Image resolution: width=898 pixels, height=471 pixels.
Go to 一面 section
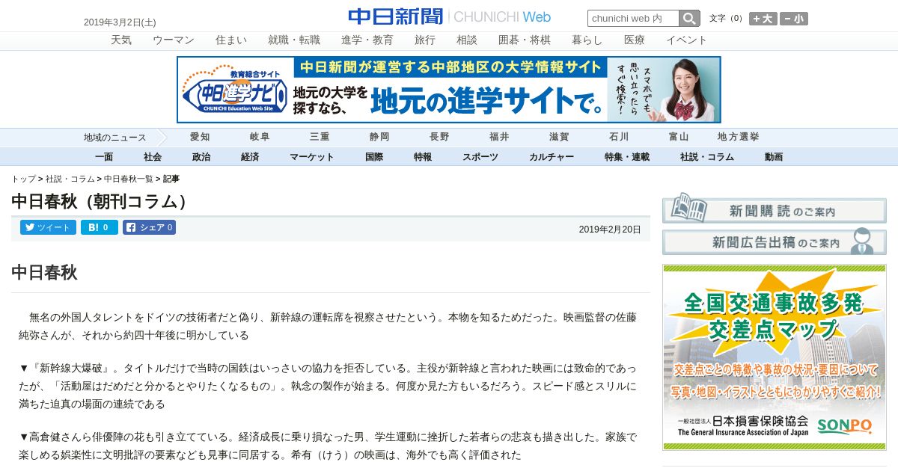(x=104, y=157)
